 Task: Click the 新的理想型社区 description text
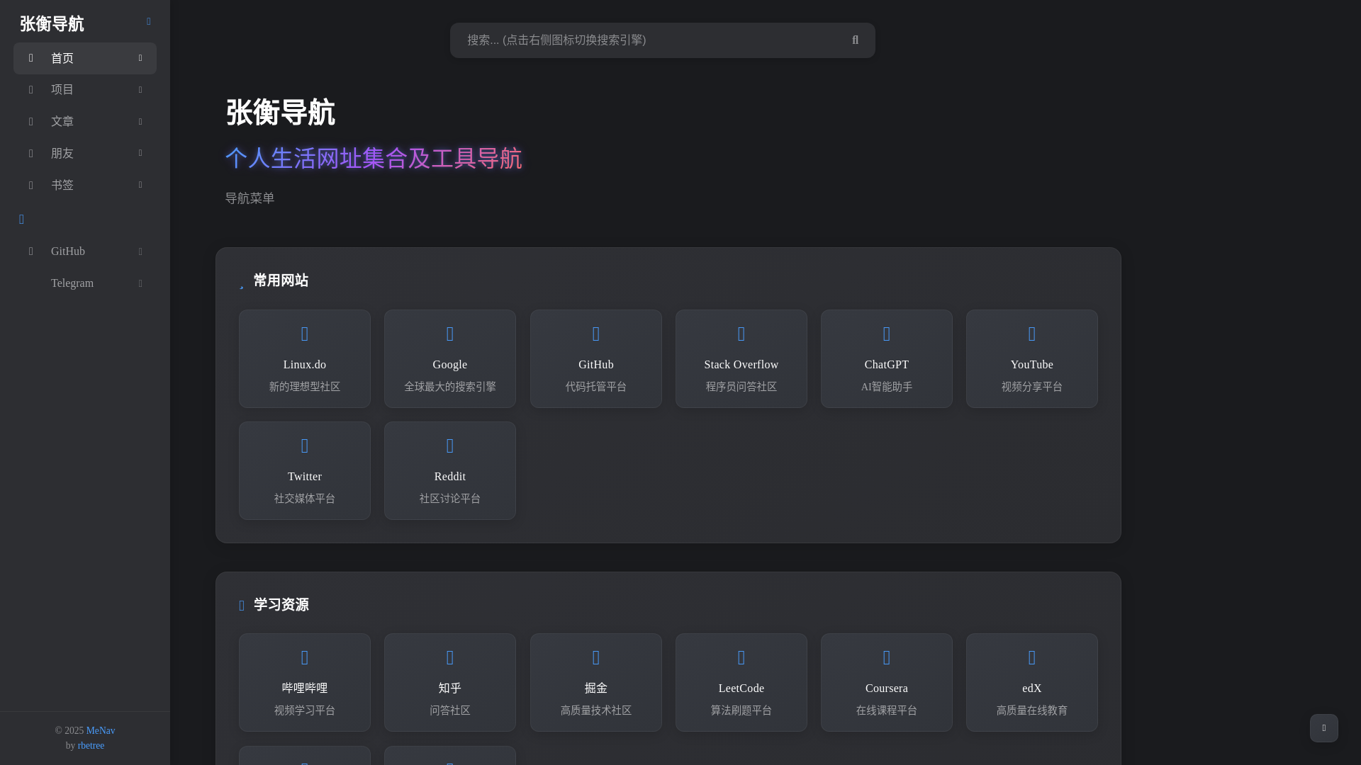[305, 387]
